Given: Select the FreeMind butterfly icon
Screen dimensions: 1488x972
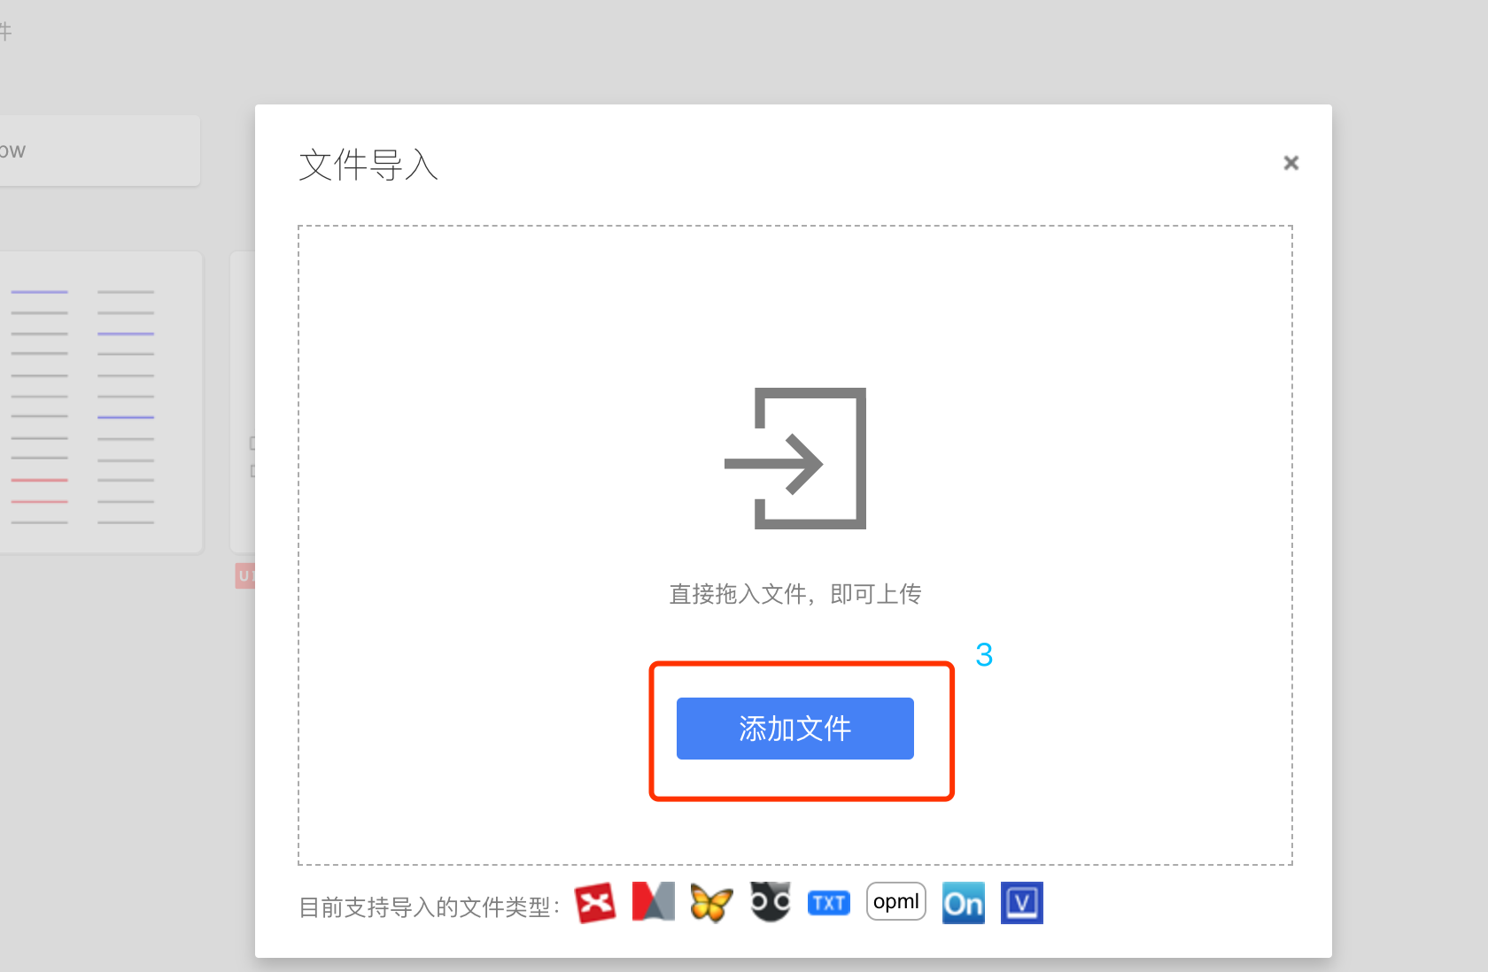Looking at the screenshot, I should (711, 902).
